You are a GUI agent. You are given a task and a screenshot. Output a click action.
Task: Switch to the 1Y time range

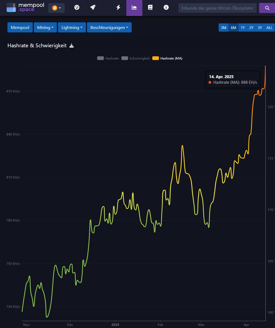[243, 28]
